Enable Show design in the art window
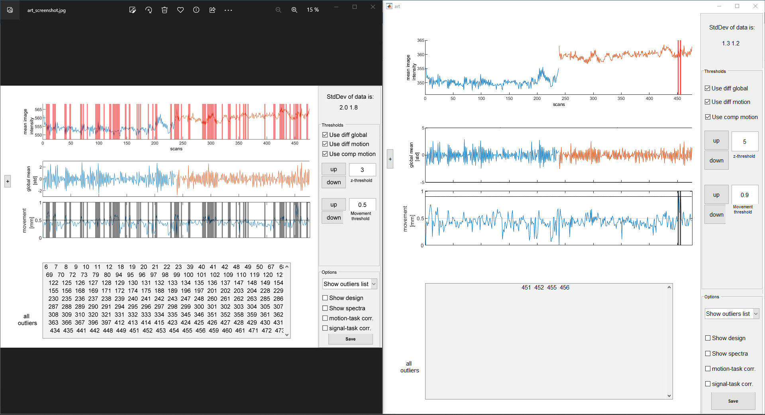 (708, 338)
